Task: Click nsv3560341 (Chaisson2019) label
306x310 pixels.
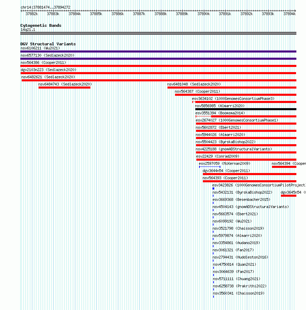Action: (239, 294)
